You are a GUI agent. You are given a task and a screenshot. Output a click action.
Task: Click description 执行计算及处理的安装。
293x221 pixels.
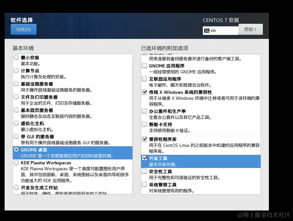(44, 77)
